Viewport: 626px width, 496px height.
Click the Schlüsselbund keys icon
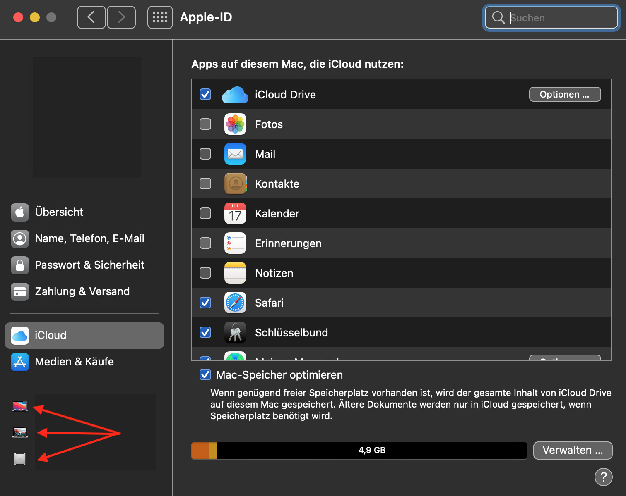[235, 333]
